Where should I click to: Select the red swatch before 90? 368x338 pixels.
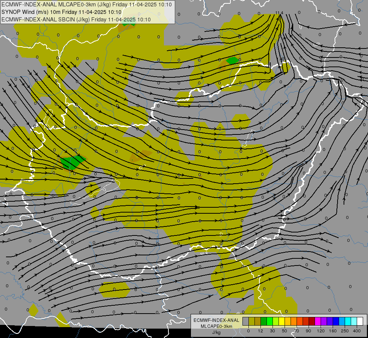point(306,321)
